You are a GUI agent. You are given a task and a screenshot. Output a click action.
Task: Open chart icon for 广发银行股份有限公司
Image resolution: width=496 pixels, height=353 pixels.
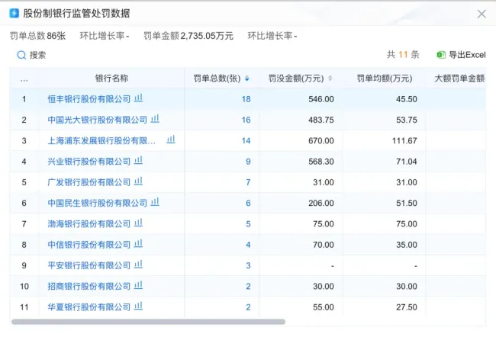pyautogui.click(x=138, y=181)
